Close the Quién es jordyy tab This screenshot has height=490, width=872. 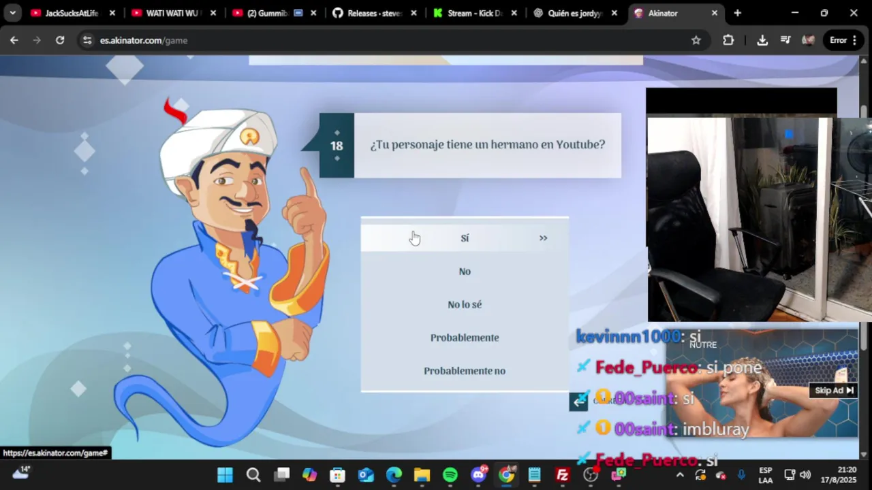(x=614, y=13)
